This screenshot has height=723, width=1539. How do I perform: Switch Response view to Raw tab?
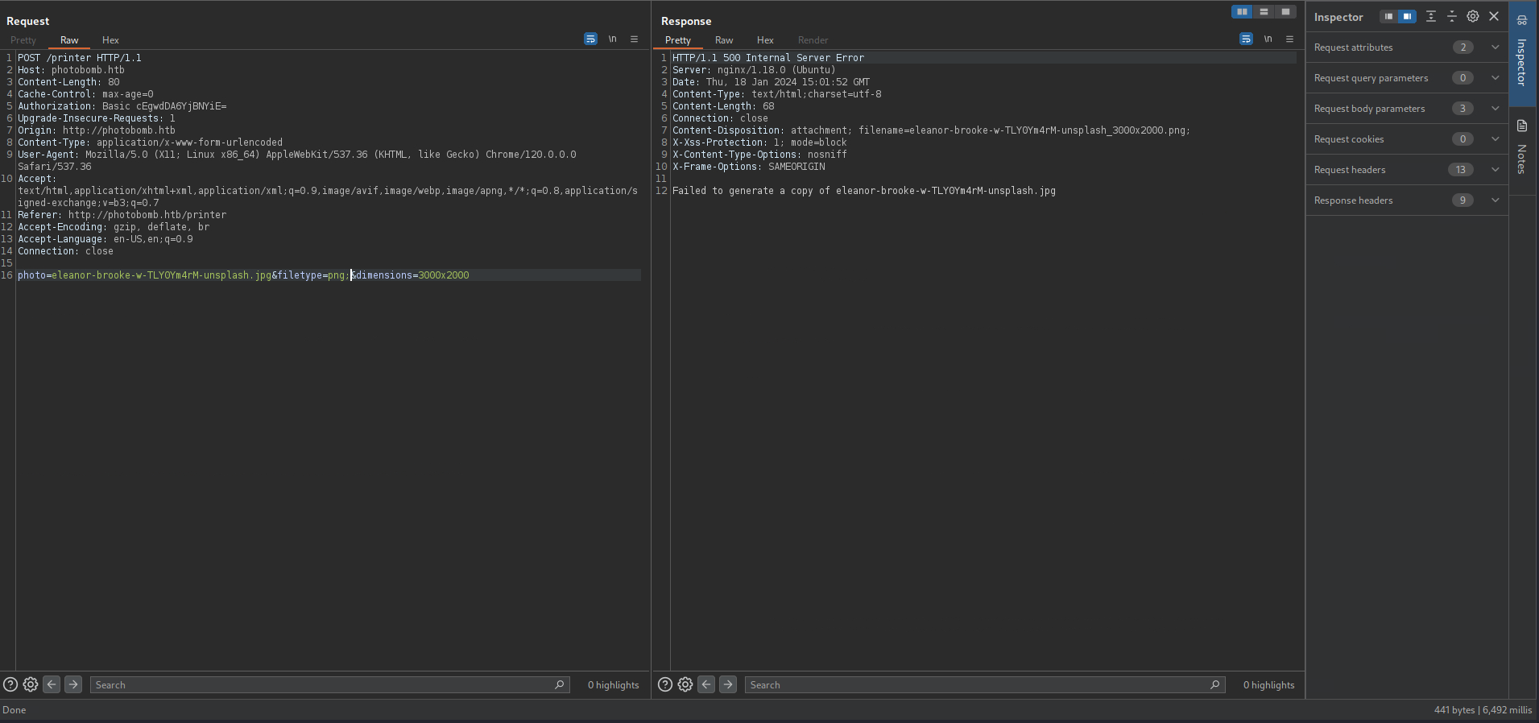click(x=724, y=40)
